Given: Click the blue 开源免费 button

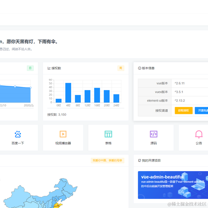Looking at the screenshot, I should click(201, 110).
